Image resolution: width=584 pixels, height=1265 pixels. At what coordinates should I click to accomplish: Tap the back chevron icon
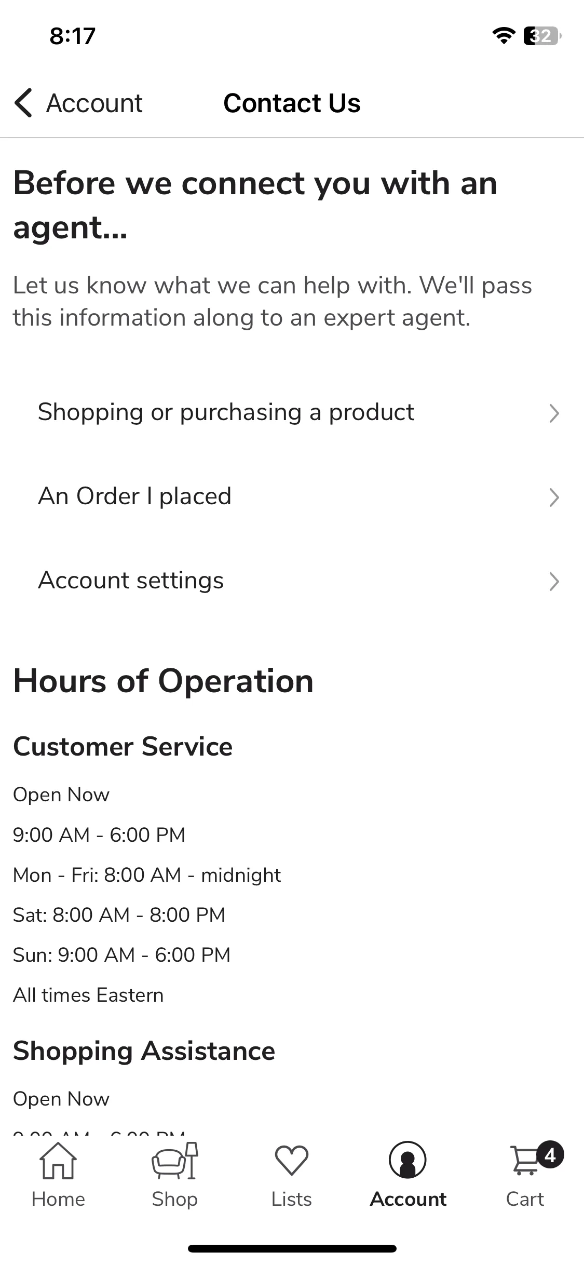pos(23,103)
